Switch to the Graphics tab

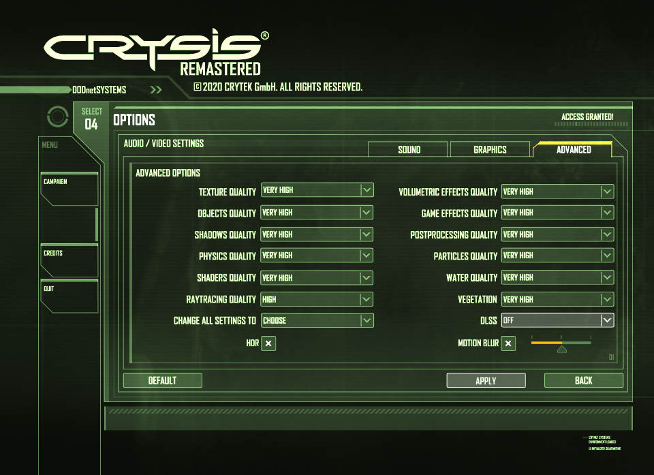(490, 149)
